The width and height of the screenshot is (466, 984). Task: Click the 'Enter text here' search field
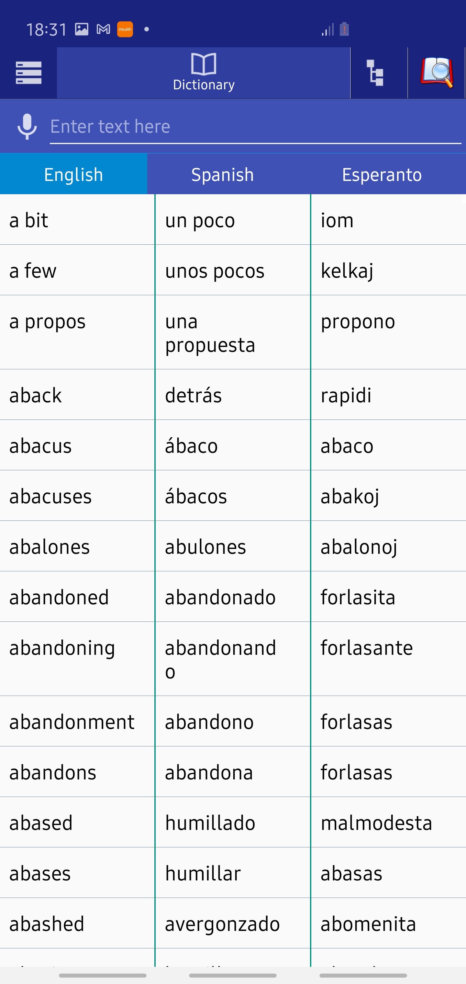point(255,127)
